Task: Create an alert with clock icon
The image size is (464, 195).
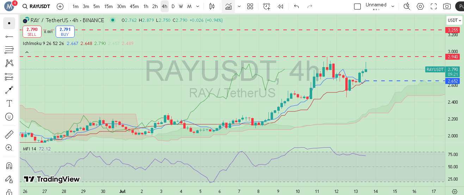Action: coord(267,6)
